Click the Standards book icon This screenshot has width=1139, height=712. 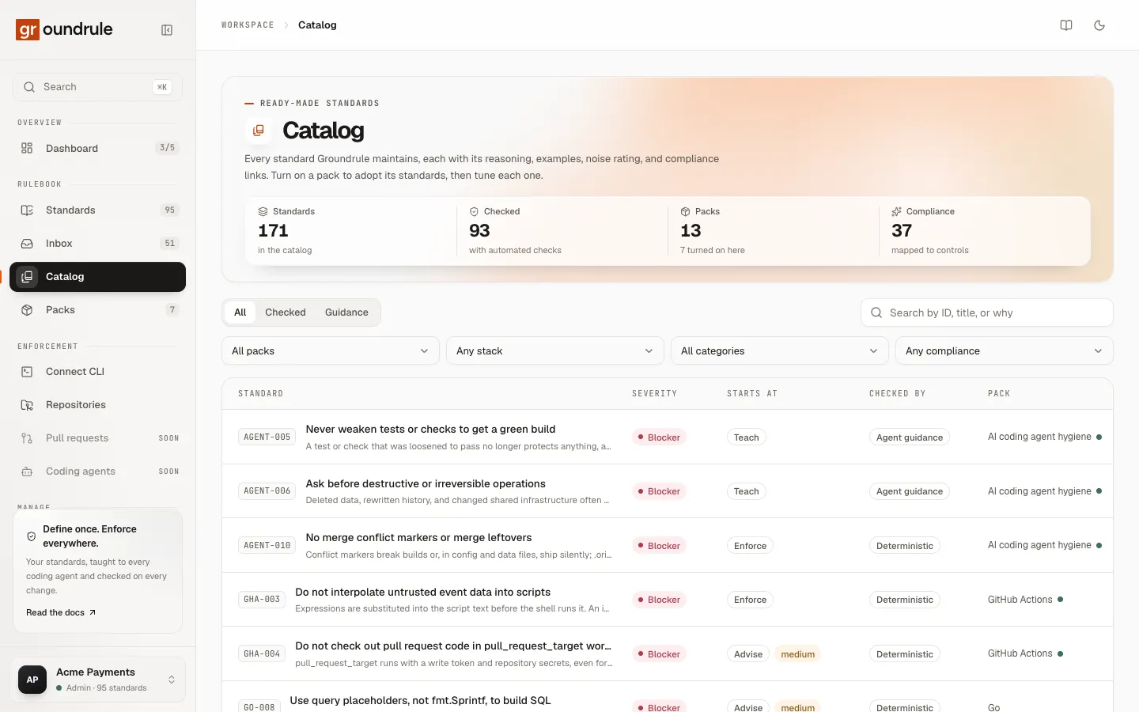coord(27,210)
